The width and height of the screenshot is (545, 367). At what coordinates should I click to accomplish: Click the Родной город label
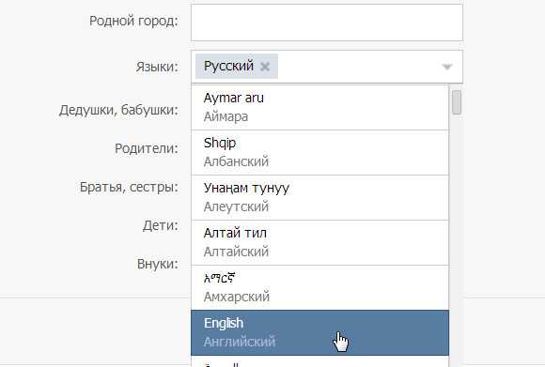133,21
